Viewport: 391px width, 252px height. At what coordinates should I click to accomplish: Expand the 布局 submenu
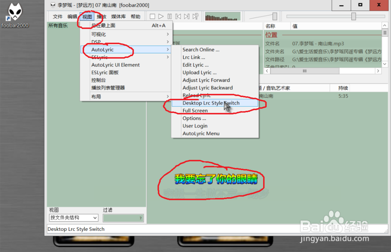(x=126, y=97)
